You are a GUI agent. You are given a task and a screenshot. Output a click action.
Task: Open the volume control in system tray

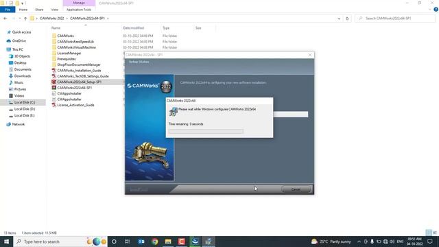coord(392,242)
